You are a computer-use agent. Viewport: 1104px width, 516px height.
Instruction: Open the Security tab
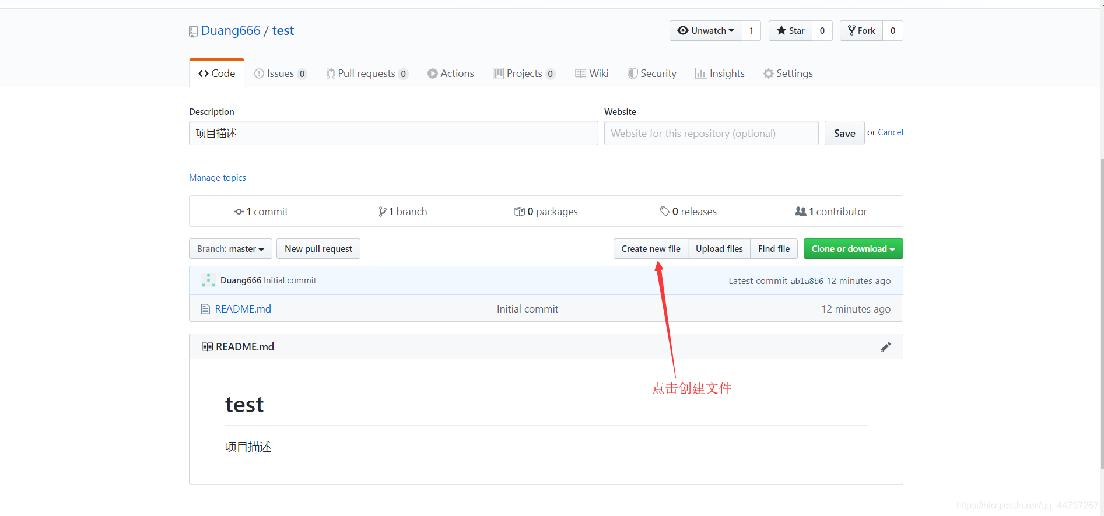652,73
